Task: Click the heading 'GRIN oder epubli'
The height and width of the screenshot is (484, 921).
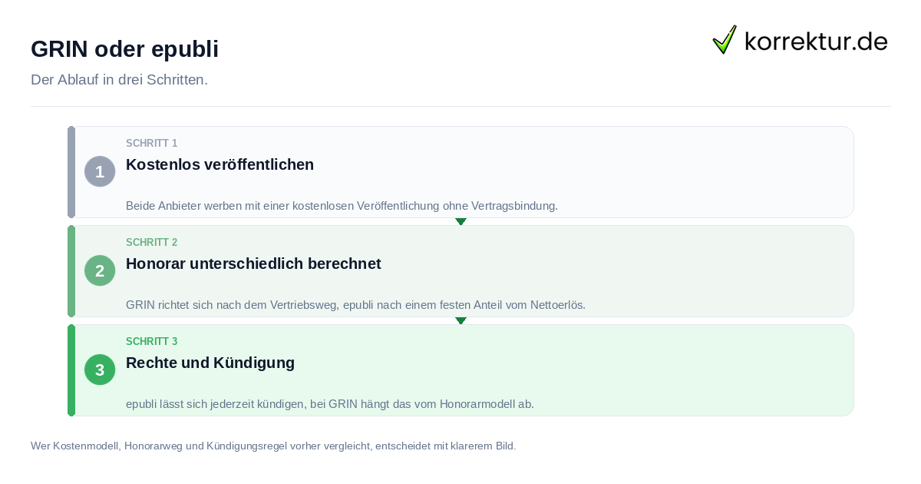Action: click(x=124, y=49)
